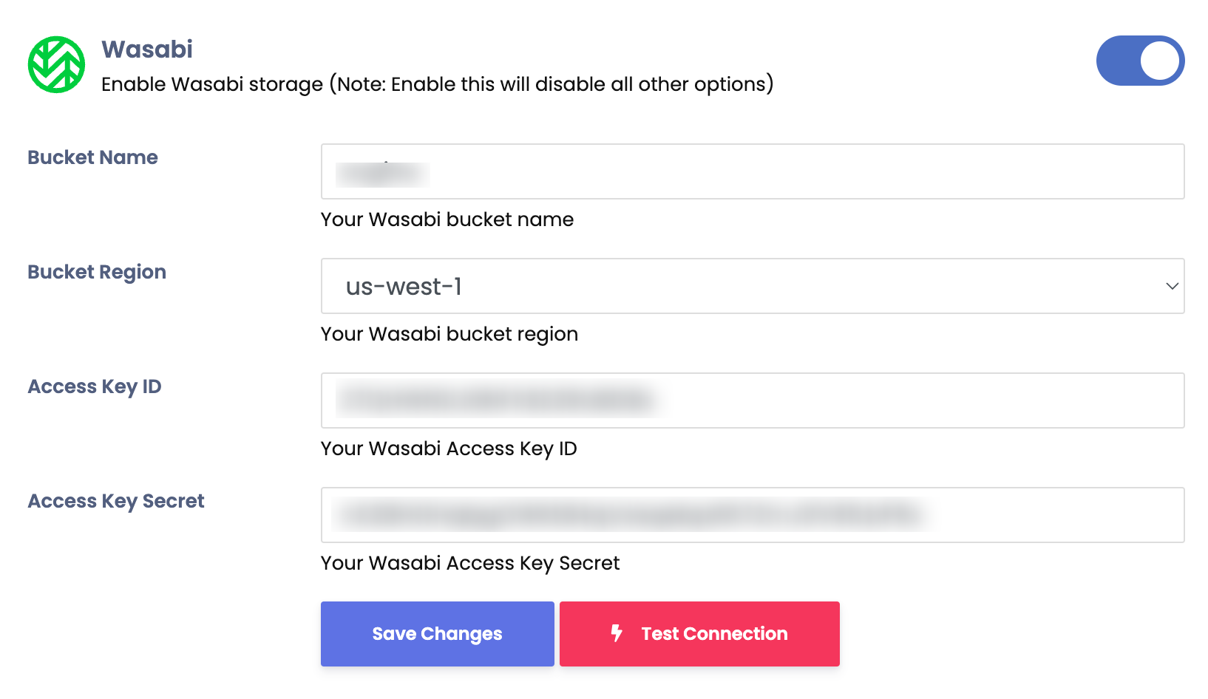Disable the Wasabi storage toggle switch
Screen dimensions: 1208x699
[x=1140, y=61]
